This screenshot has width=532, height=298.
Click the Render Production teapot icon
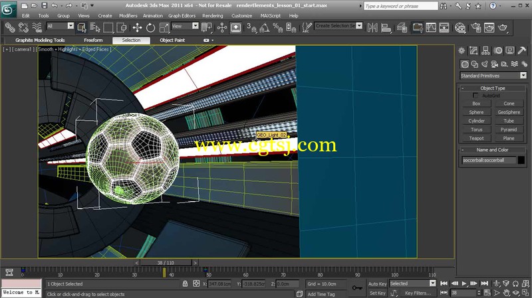tap(503, 27)
